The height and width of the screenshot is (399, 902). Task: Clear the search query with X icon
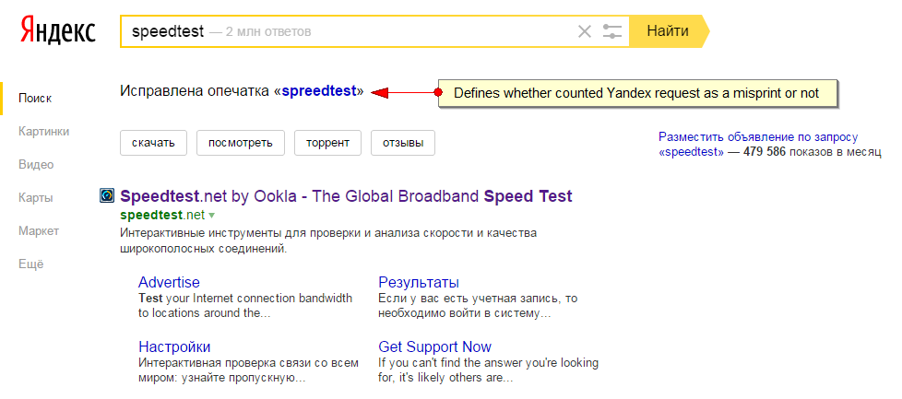585,31
